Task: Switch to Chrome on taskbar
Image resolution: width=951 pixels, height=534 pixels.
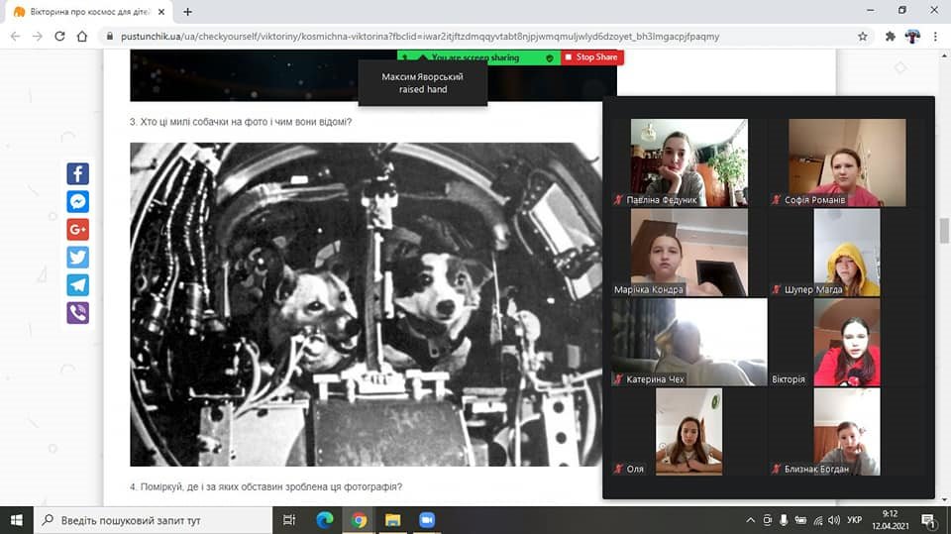Action: tap(359, 520)
